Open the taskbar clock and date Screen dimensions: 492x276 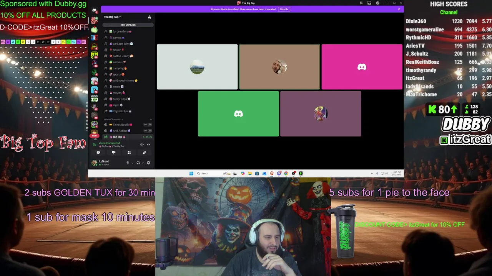396,173
